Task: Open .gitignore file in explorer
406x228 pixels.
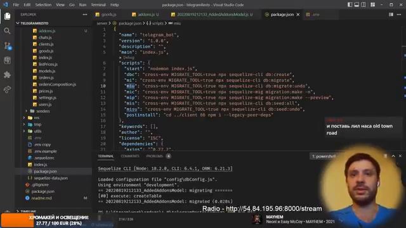Action: [40, 184]
